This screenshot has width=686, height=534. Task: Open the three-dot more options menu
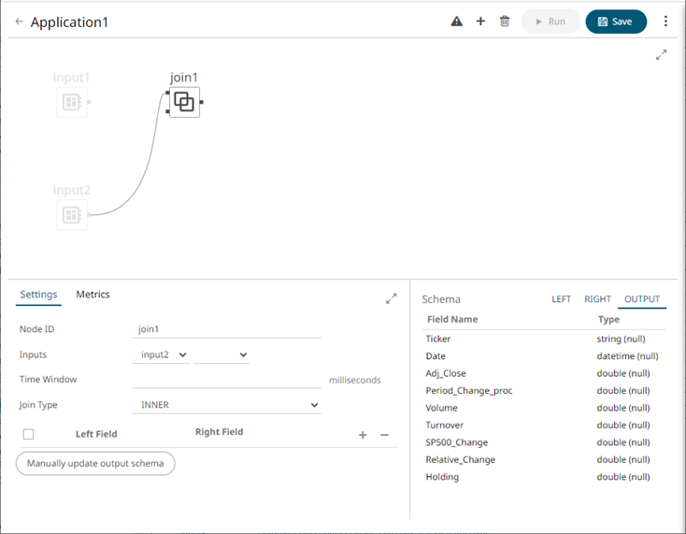click(665, 22)
